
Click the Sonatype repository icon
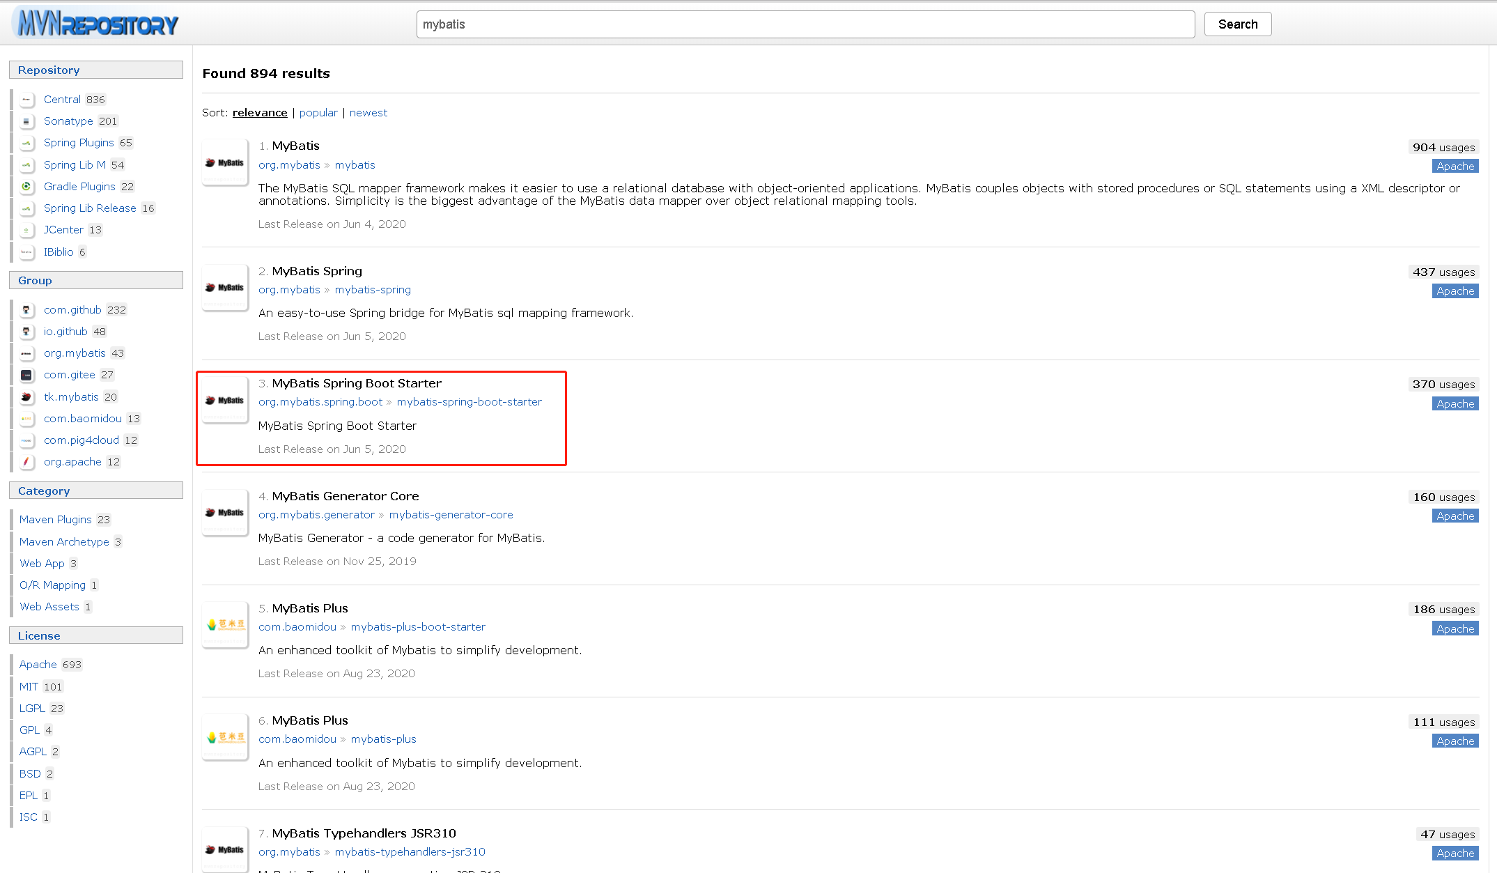pos(26,121)
